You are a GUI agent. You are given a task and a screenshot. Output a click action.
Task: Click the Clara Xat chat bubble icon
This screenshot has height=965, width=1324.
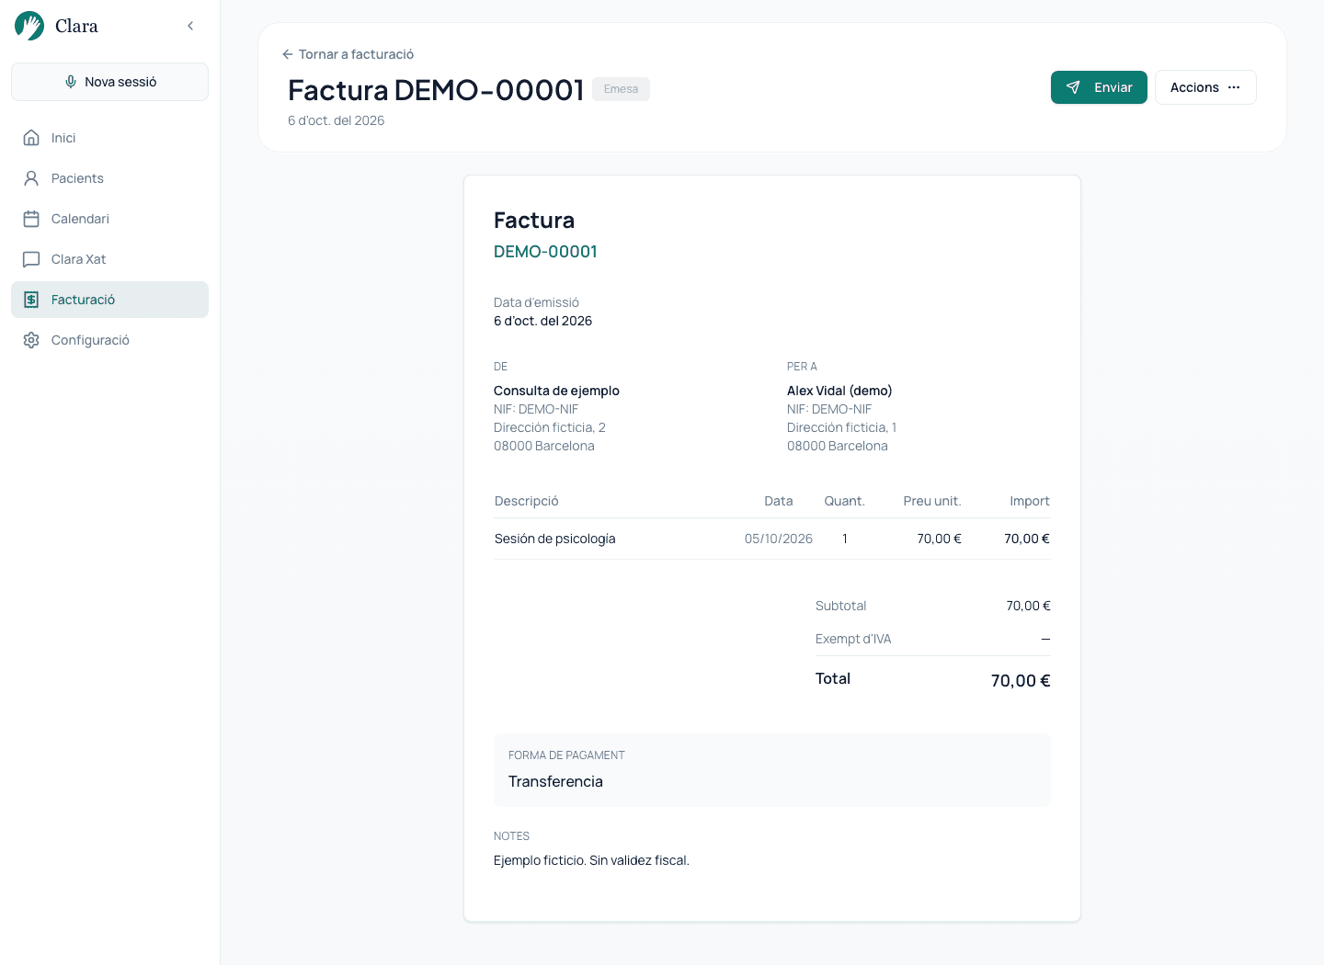[31, 259]
